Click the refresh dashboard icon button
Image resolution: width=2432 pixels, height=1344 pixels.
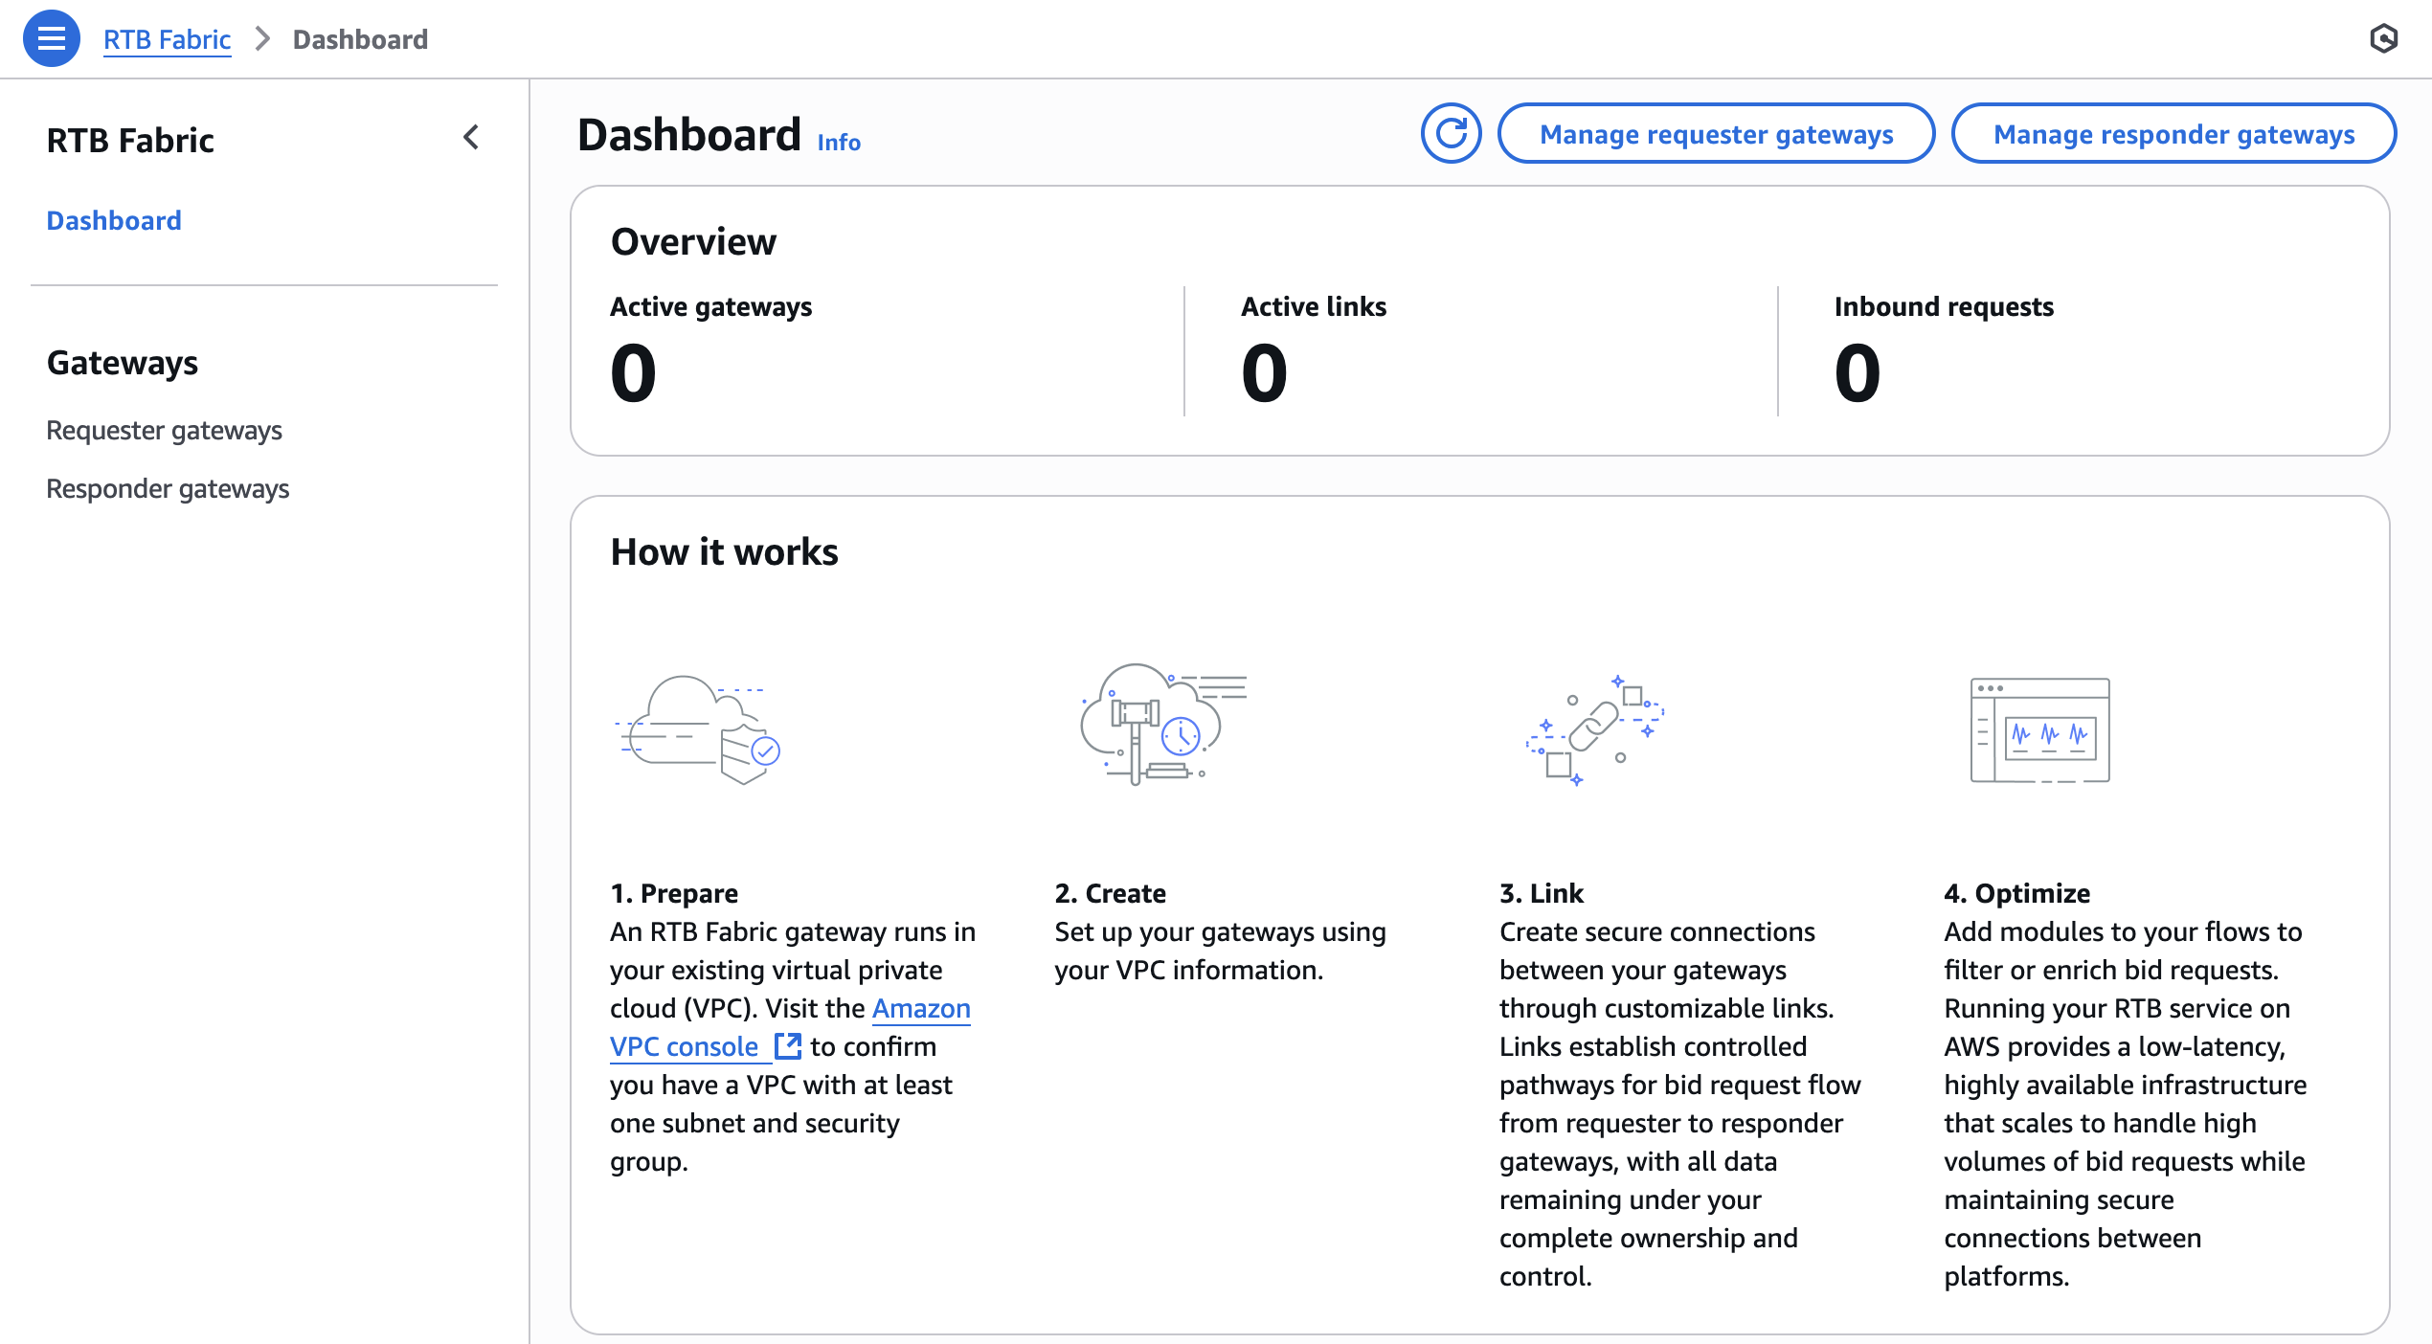tap(1451, 134)
